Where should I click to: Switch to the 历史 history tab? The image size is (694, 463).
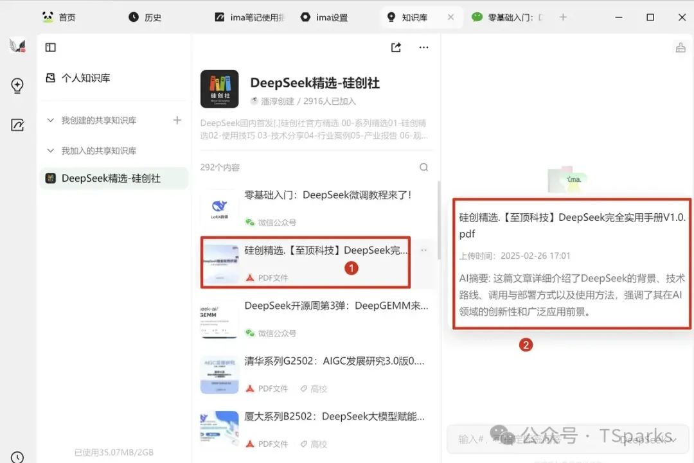click(145, 17)
